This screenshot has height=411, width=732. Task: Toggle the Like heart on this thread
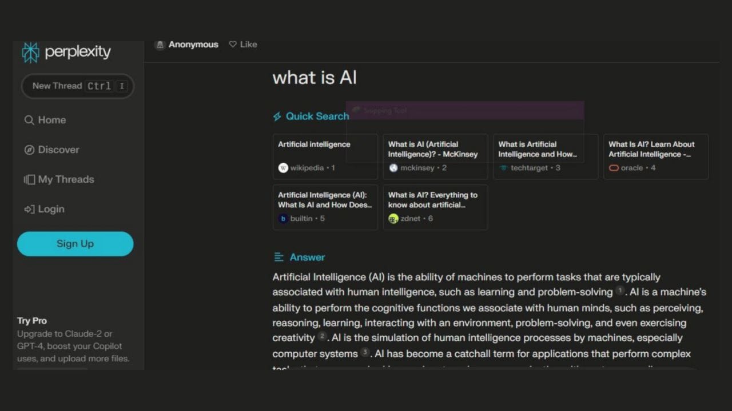point(232,44)
